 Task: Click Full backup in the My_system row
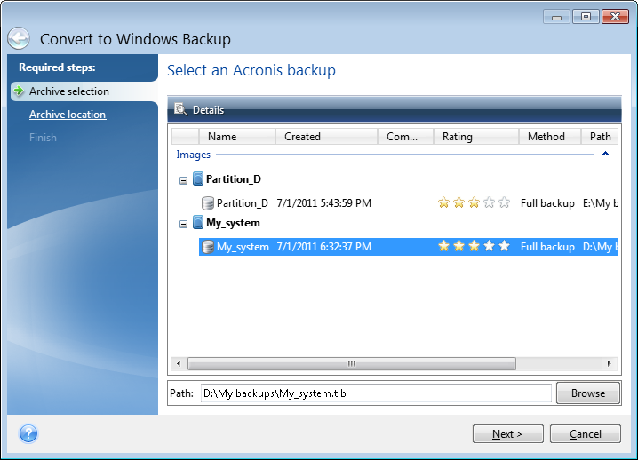click(x=547, y=247)
